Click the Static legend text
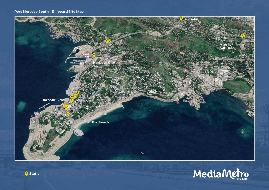 tap(34, 173)
